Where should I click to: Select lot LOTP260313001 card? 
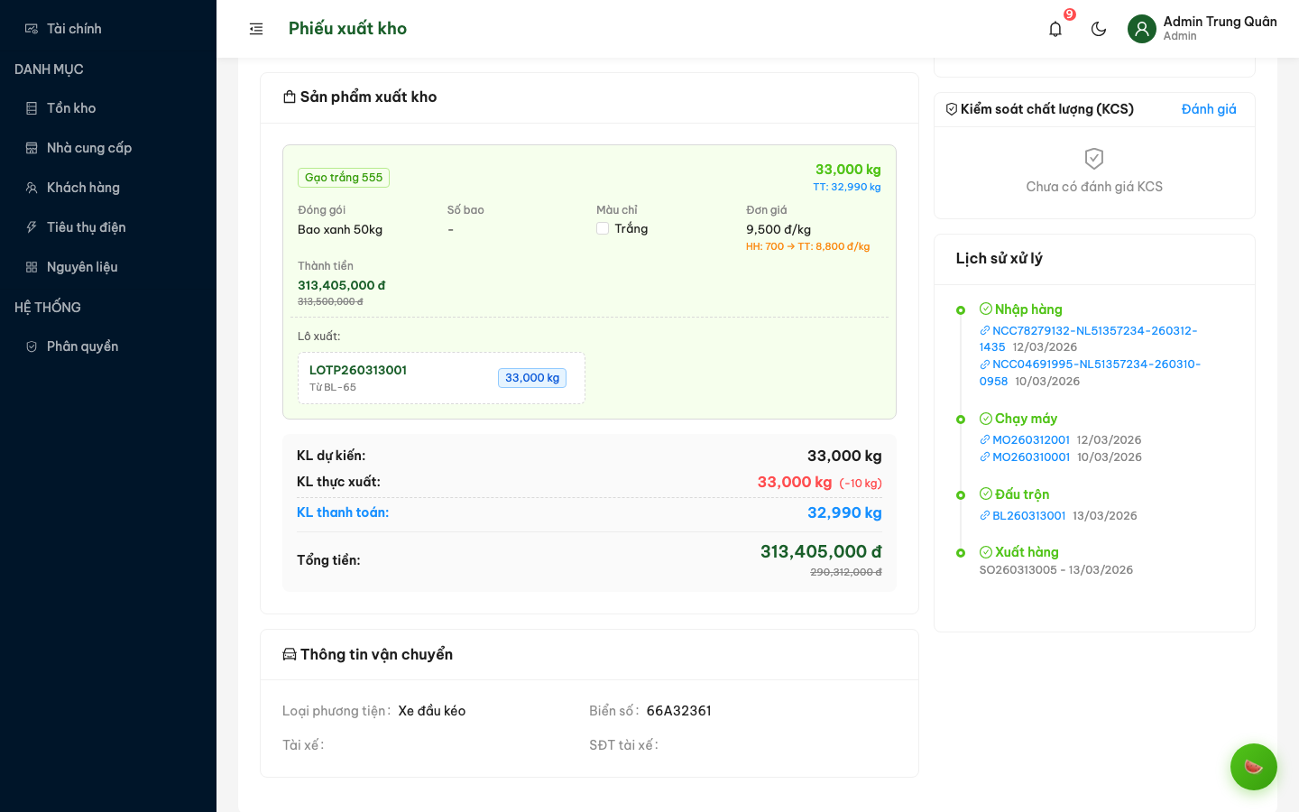(441, 378)
